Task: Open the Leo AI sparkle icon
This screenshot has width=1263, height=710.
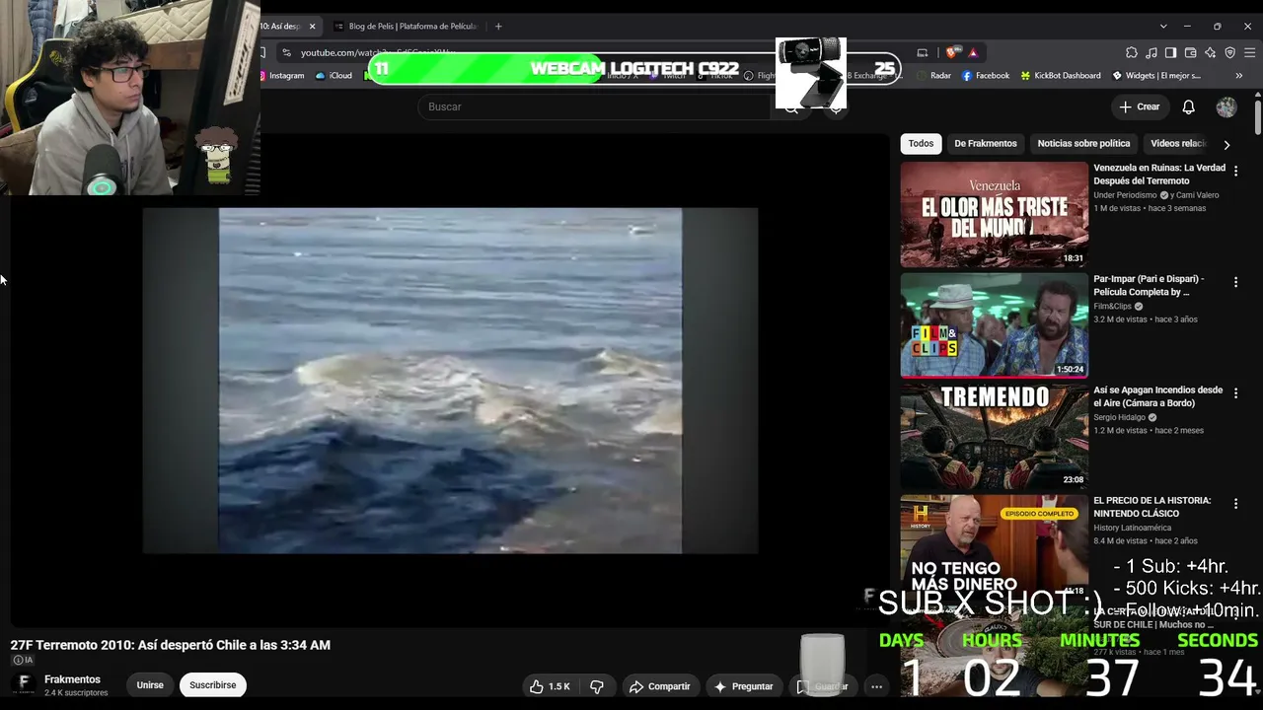Action: tap(1210, 52)
